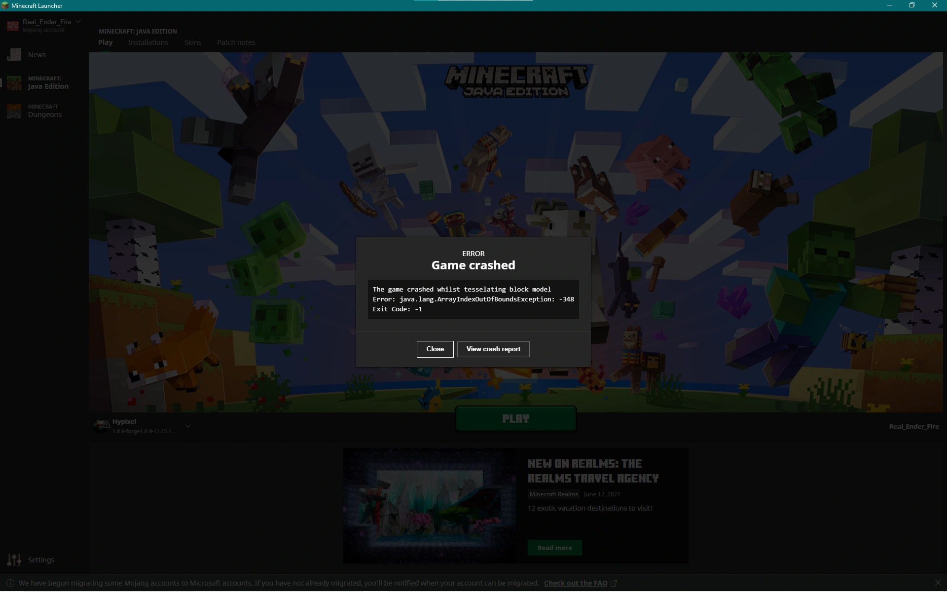Click the Realms Travel Agency news thumbnail
Viewport: 947px width, 592px height.
pyautogui.click(x=430, y=506)
